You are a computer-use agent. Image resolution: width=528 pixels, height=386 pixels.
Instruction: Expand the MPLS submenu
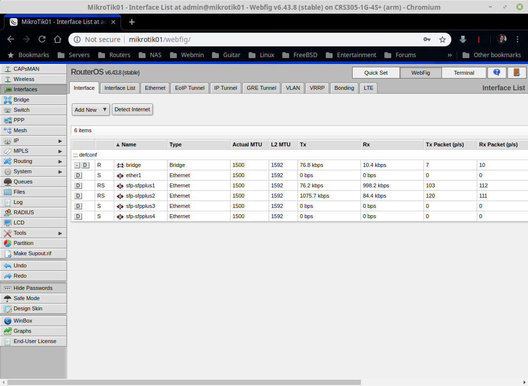(x=60, y=151)
